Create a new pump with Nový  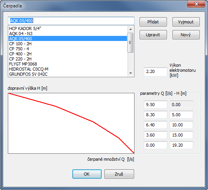186,35
